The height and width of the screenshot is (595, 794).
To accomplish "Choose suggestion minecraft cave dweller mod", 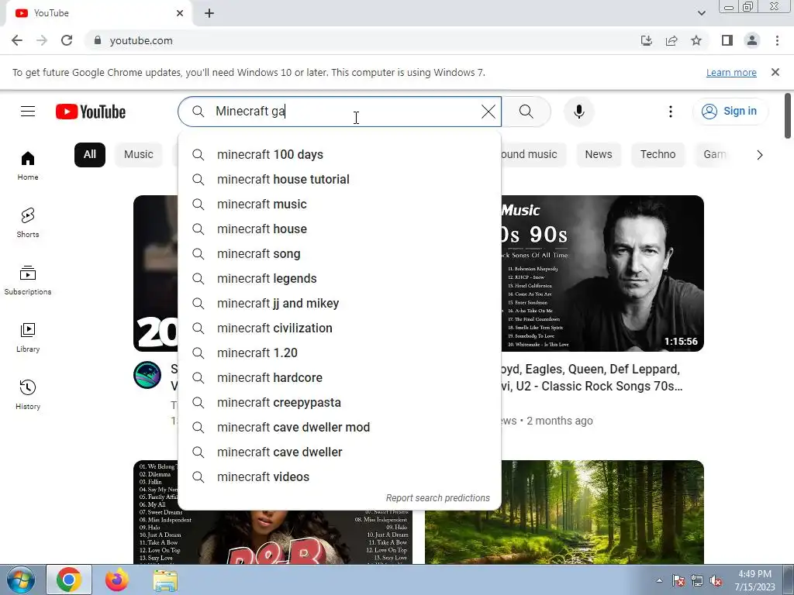I will (x=340, y=427).
